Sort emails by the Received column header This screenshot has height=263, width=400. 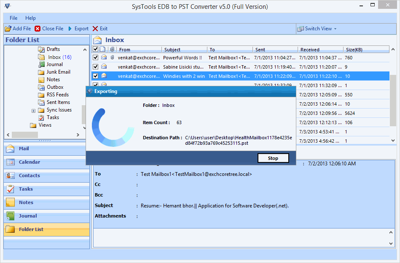tap(321, 49)
